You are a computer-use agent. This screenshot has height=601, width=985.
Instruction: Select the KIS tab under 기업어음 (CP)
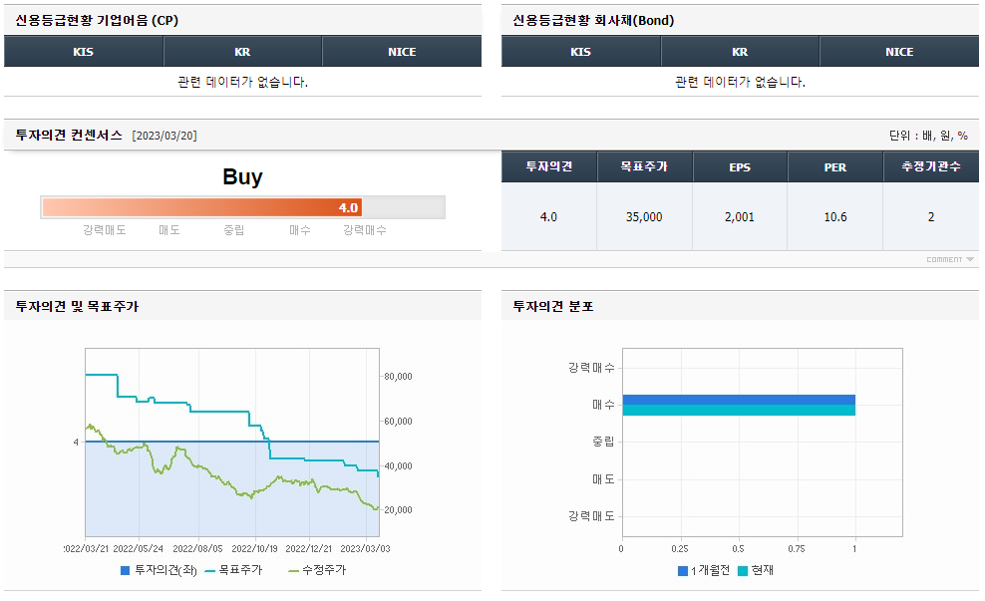(x=83, y=51)
